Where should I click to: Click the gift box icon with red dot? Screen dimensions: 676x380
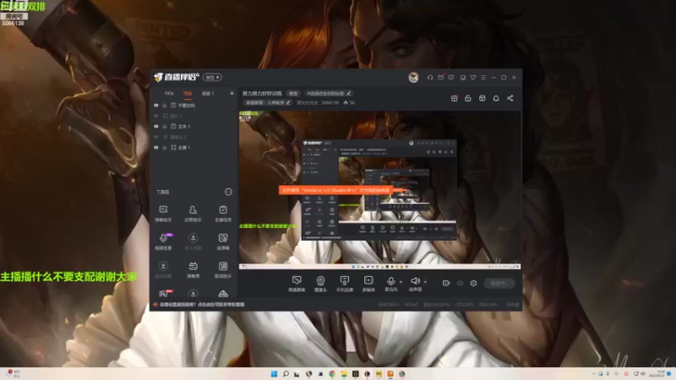click(x=454, y=98)
